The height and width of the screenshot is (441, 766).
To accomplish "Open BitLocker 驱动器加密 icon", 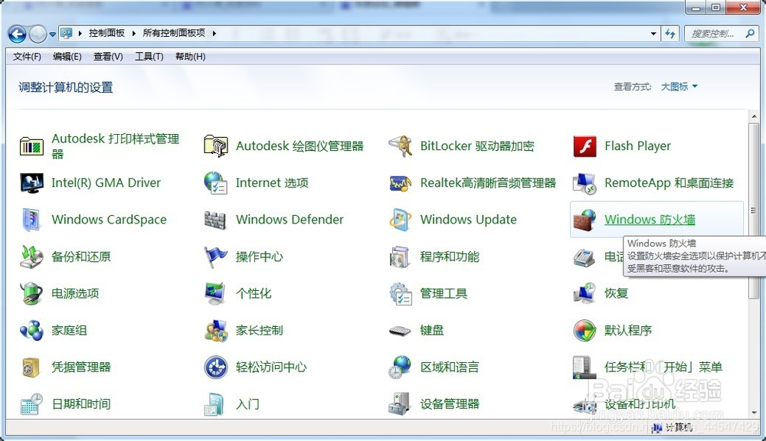I will tap(401, 146).
